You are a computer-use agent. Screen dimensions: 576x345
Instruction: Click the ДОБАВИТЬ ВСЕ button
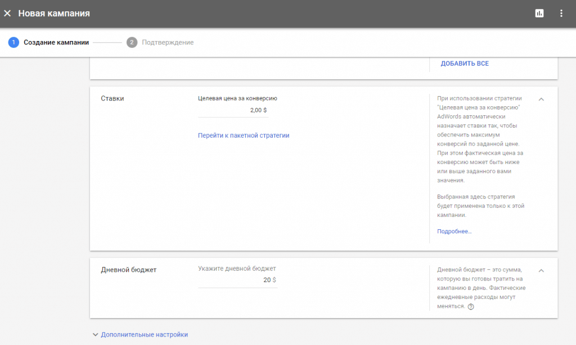[x=465, y=63]
